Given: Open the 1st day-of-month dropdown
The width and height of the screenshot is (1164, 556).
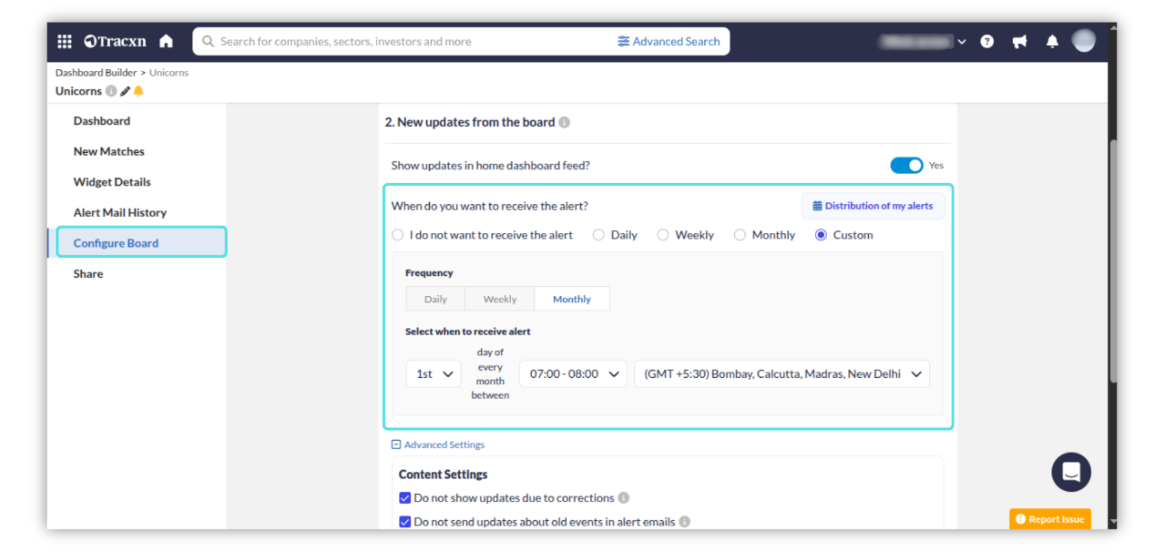Looking at the screenshot, I should point(433,374).
